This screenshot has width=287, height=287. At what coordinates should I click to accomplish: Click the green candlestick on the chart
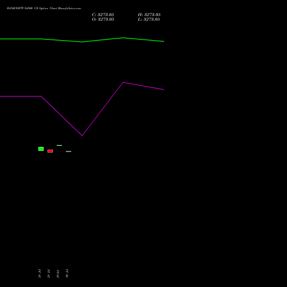pos(41,149)
